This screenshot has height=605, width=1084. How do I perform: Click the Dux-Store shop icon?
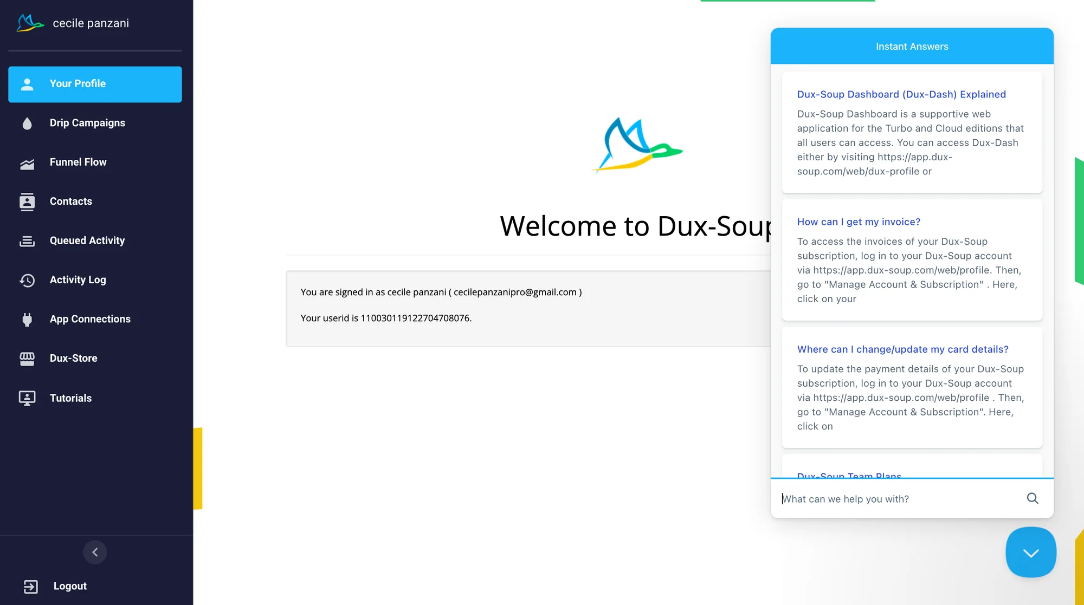pos(27,359)
